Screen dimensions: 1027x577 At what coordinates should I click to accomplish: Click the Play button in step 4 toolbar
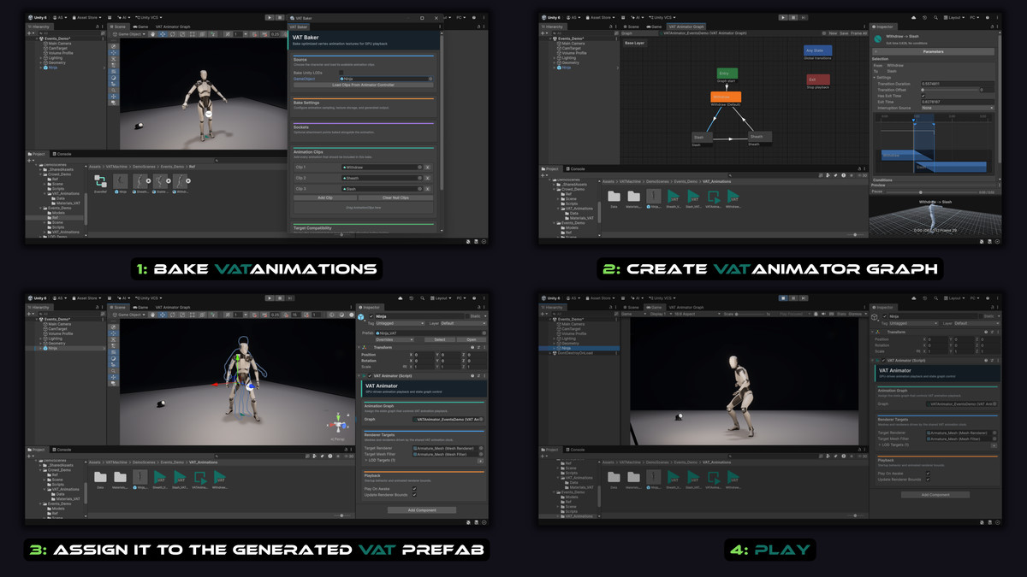pyautogui.click(x=783, y=298)
